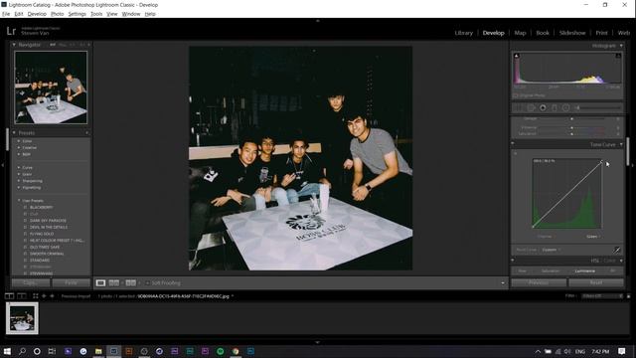Select the filmstrip photo thumbnail
The image size is (636, 358).
tap(22, 318)
